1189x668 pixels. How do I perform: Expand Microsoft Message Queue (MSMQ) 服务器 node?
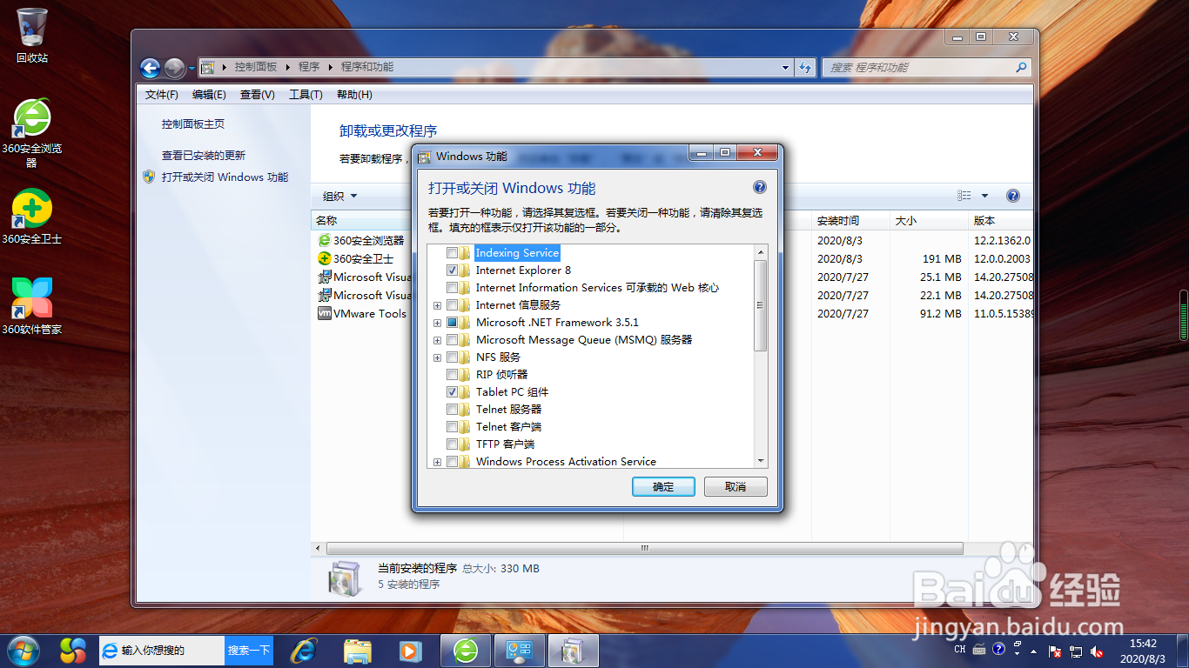(437, 340)
